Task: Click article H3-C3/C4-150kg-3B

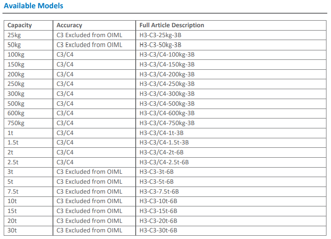Action: [167, 64]
